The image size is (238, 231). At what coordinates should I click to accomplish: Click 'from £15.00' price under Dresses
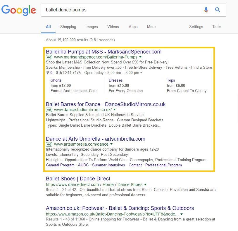click(x=119, y=85)
